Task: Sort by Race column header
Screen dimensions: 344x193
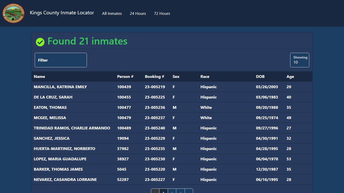Action: coord(205,77)
